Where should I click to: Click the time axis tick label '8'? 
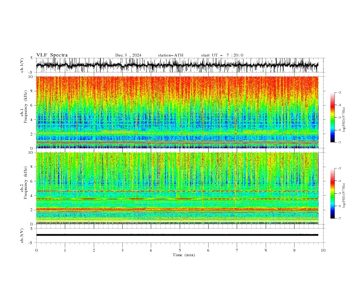[x=266, y=250]
